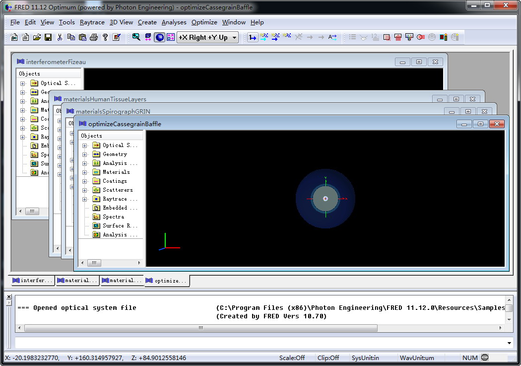The image size is (521, 366).
Task: Click the red vertical lines spot icon
Action: pyautogui.click(x=398, y=37)
